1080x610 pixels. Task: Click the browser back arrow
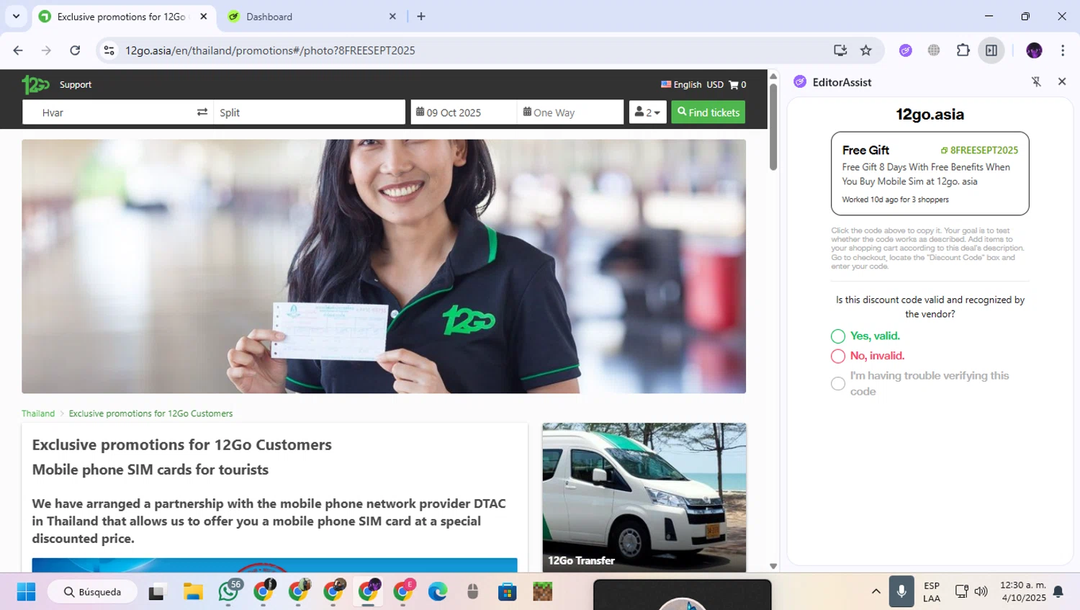[x=18, y=50]
